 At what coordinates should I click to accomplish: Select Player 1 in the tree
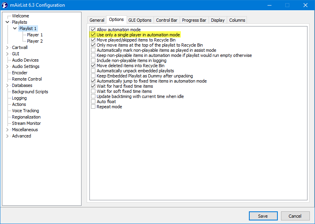[35, 35]
